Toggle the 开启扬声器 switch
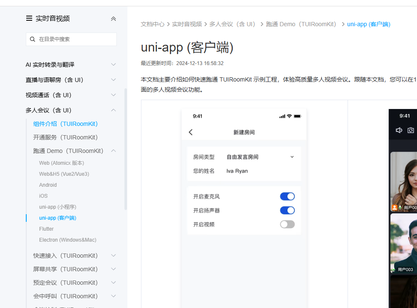Image resolution: width=417 pixels, height=308 pixels. [x=287, y=210]
